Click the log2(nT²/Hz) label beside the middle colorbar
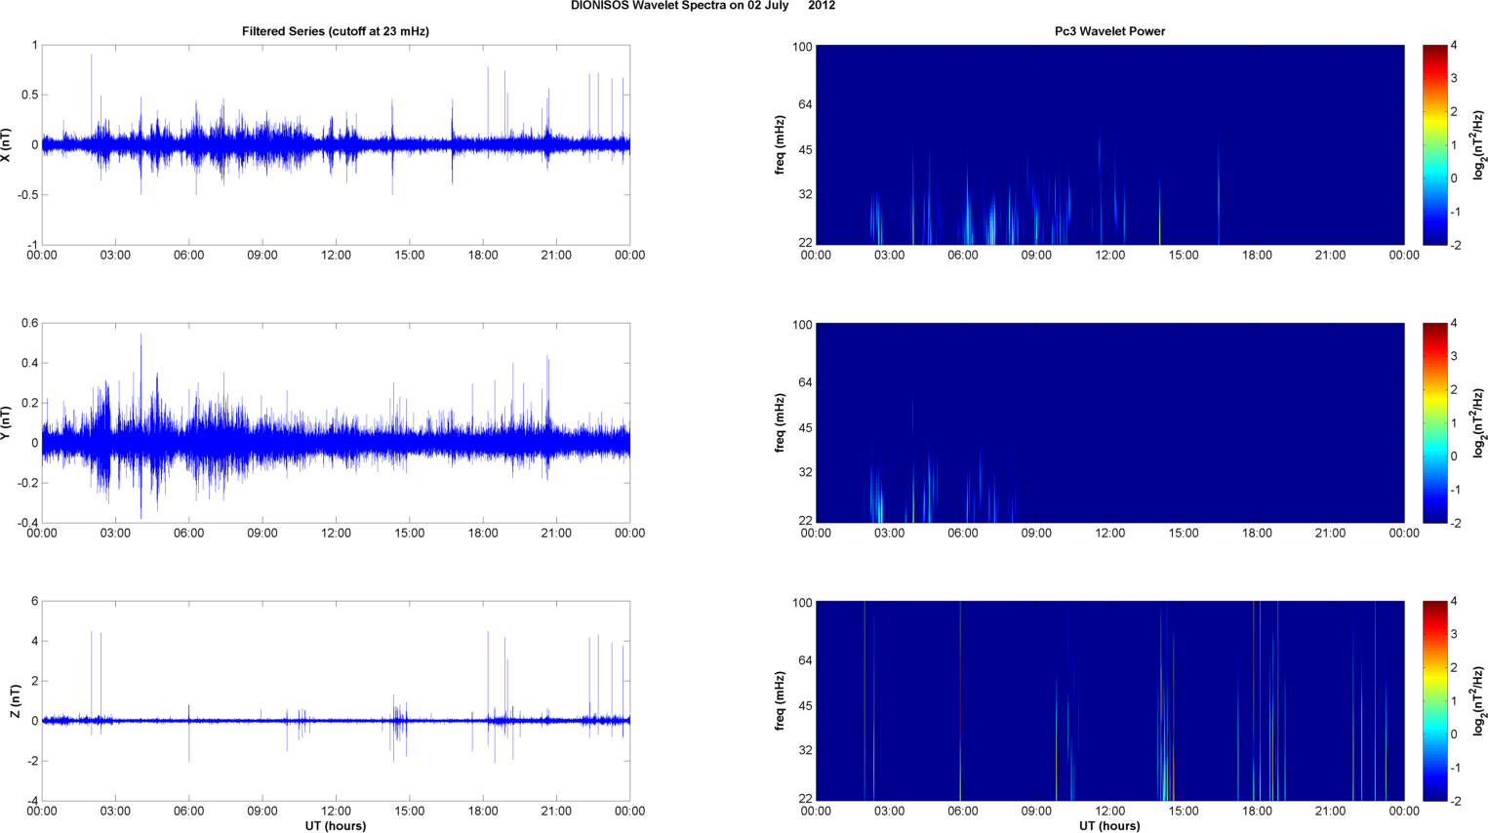The width and height of the screenshot is (1488, 833). coord(1479,423)
